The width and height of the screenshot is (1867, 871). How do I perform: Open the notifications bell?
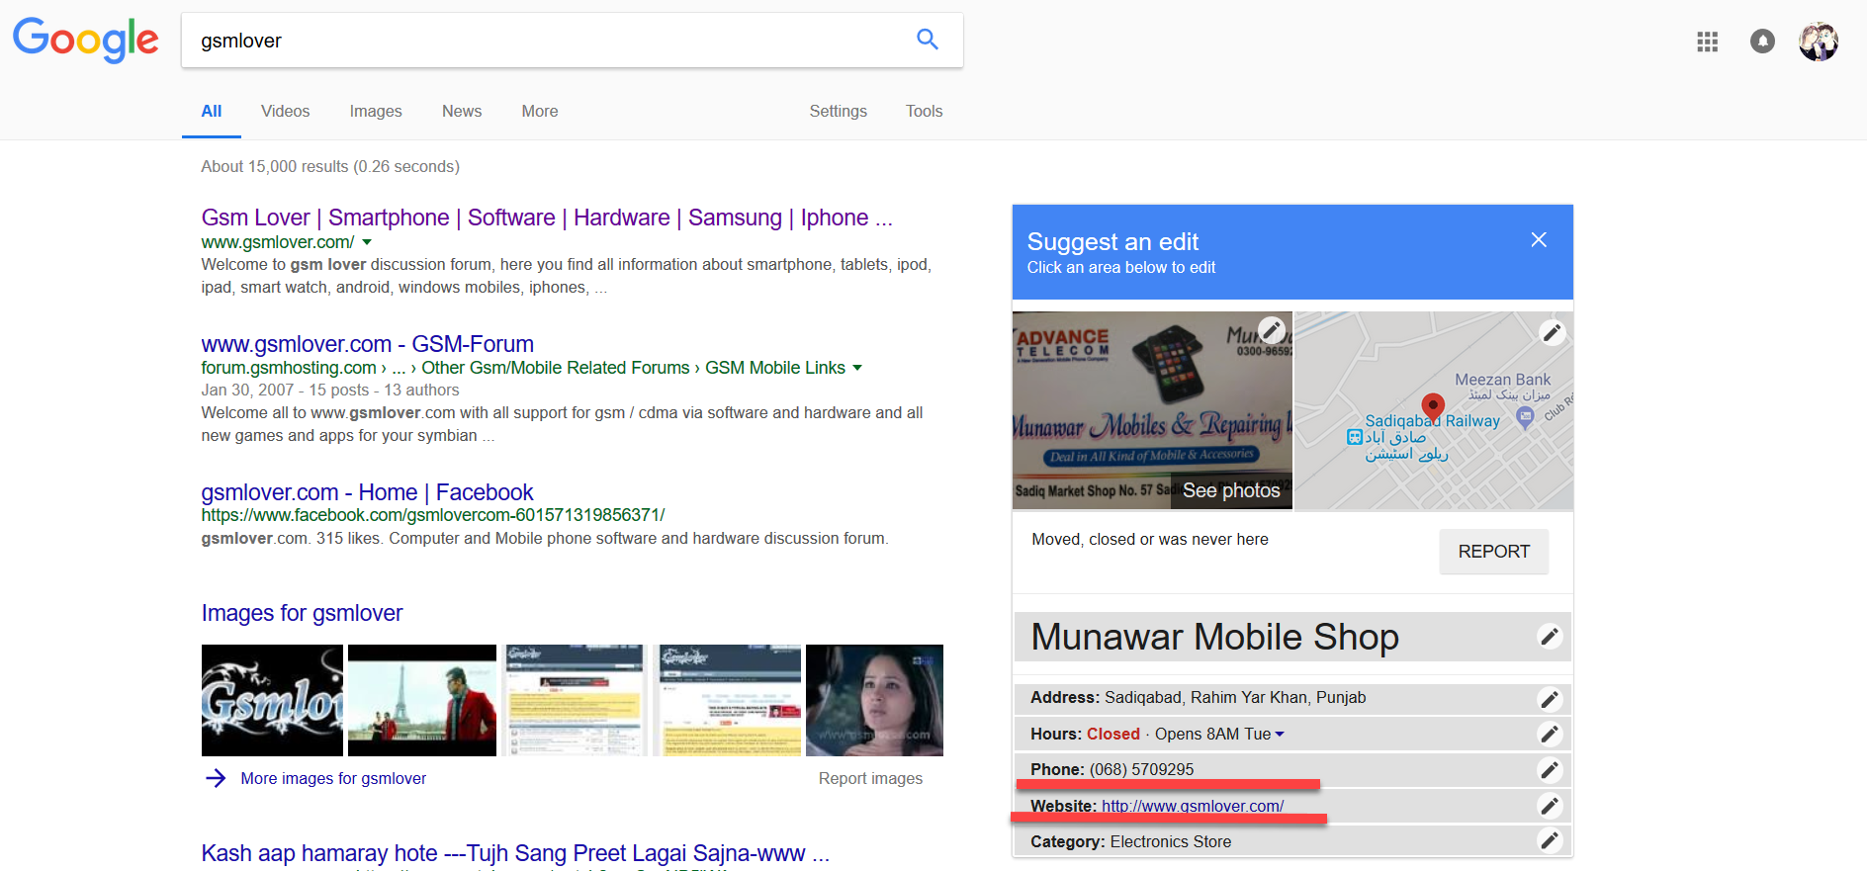click(x=1762, y=42)
